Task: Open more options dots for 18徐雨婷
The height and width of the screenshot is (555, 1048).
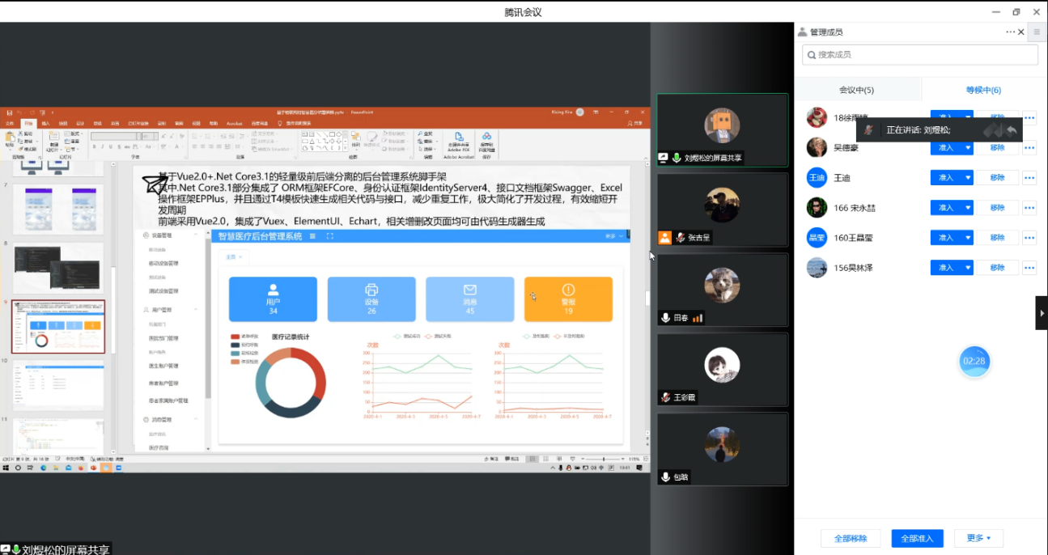Action: pos(1029,118)
